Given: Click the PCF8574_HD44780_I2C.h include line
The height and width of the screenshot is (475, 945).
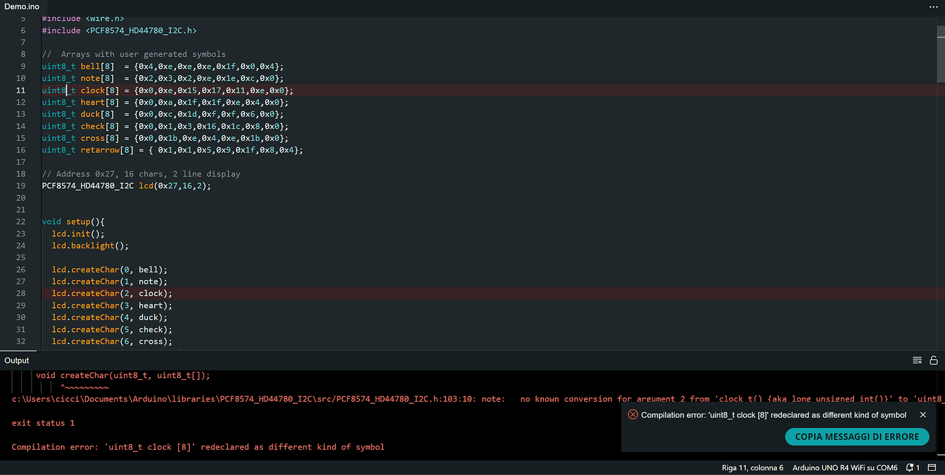Looking at the screenshot, I should coord(119,31).
